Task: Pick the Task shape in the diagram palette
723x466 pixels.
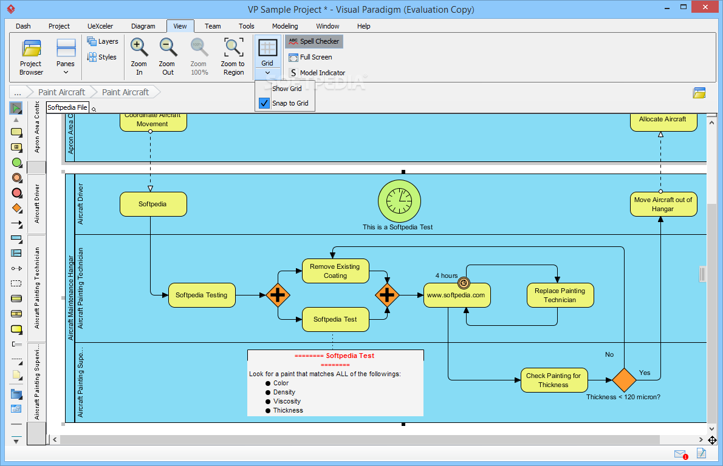Action: point(16,132)
